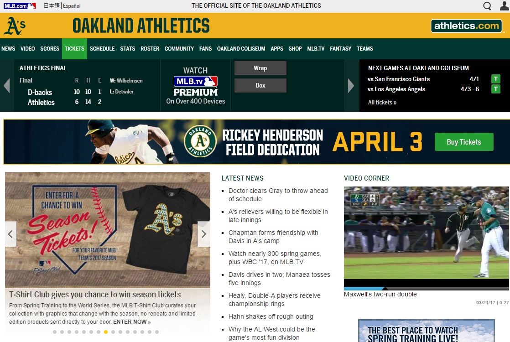The width and height of the screenshot is (510, 342).
Task: Click the Season Tickets T-shirt promo image
Action: coord(107,230)
